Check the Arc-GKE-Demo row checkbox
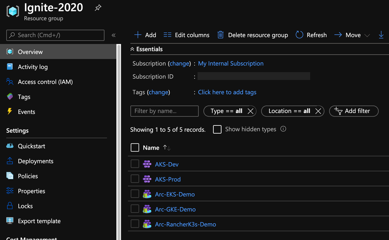This screenshot has height=240, width=389. tap(135, 209)
